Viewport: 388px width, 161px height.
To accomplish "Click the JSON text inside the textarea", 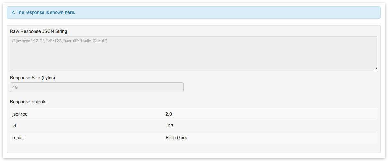I will [x=60, y=41].
